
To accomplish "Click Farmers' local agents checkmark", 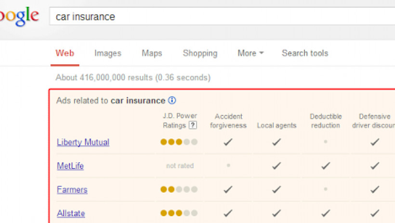I will coord(276,189).
